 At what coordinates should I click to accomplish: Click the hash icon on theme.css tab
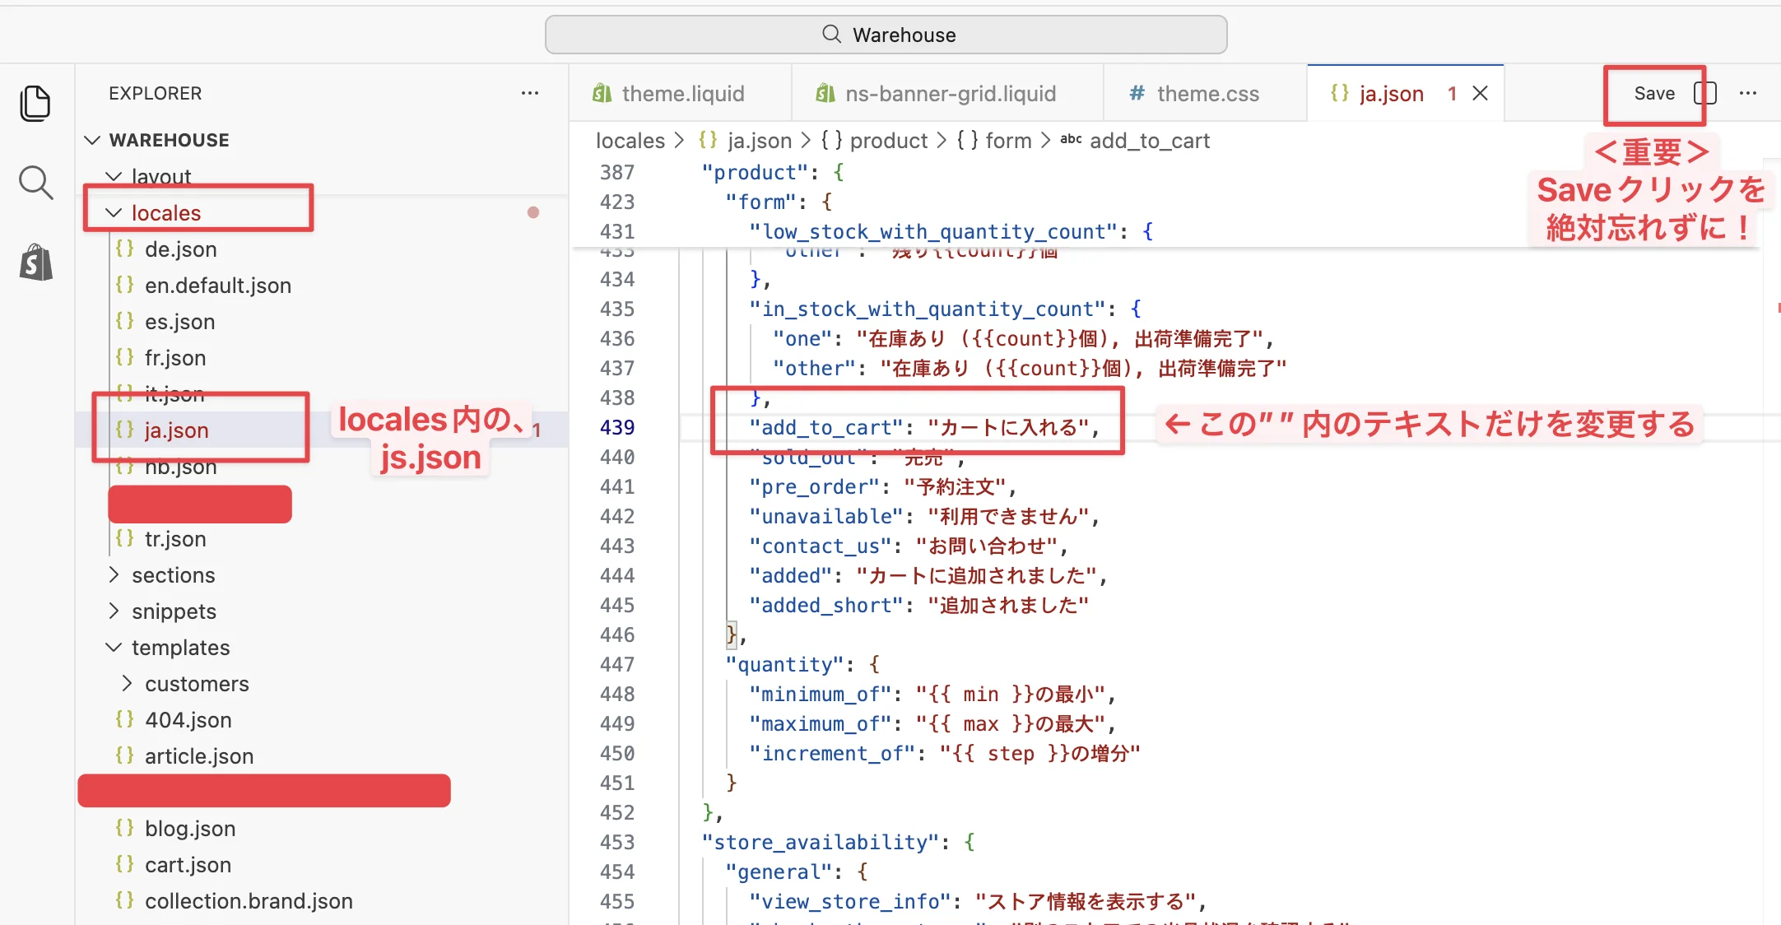1137,94
